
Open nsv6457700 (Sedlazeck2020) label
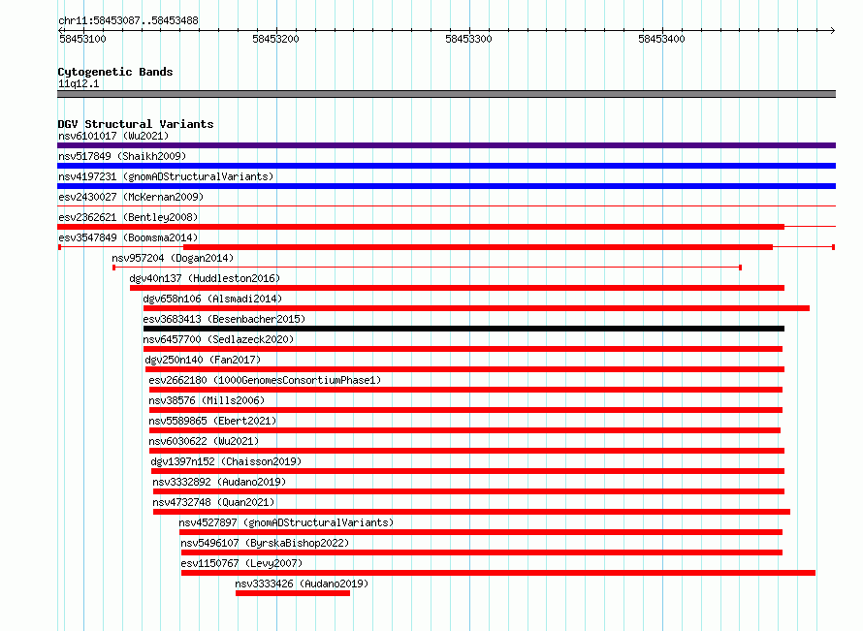tap(218, 339)
